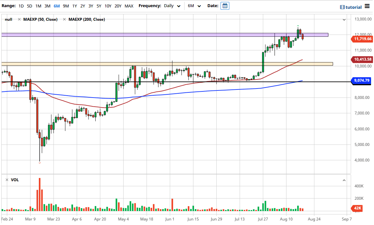Select the 9M range
The image size is (374, 225).
[x=66, y=6]
